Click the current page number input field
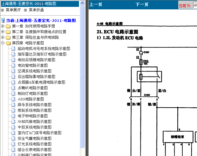 coord(195,5)
